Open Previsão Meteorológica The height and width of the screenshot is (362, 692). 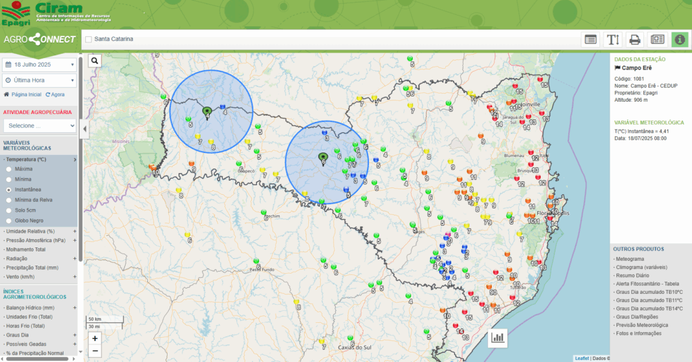[642, 325]
